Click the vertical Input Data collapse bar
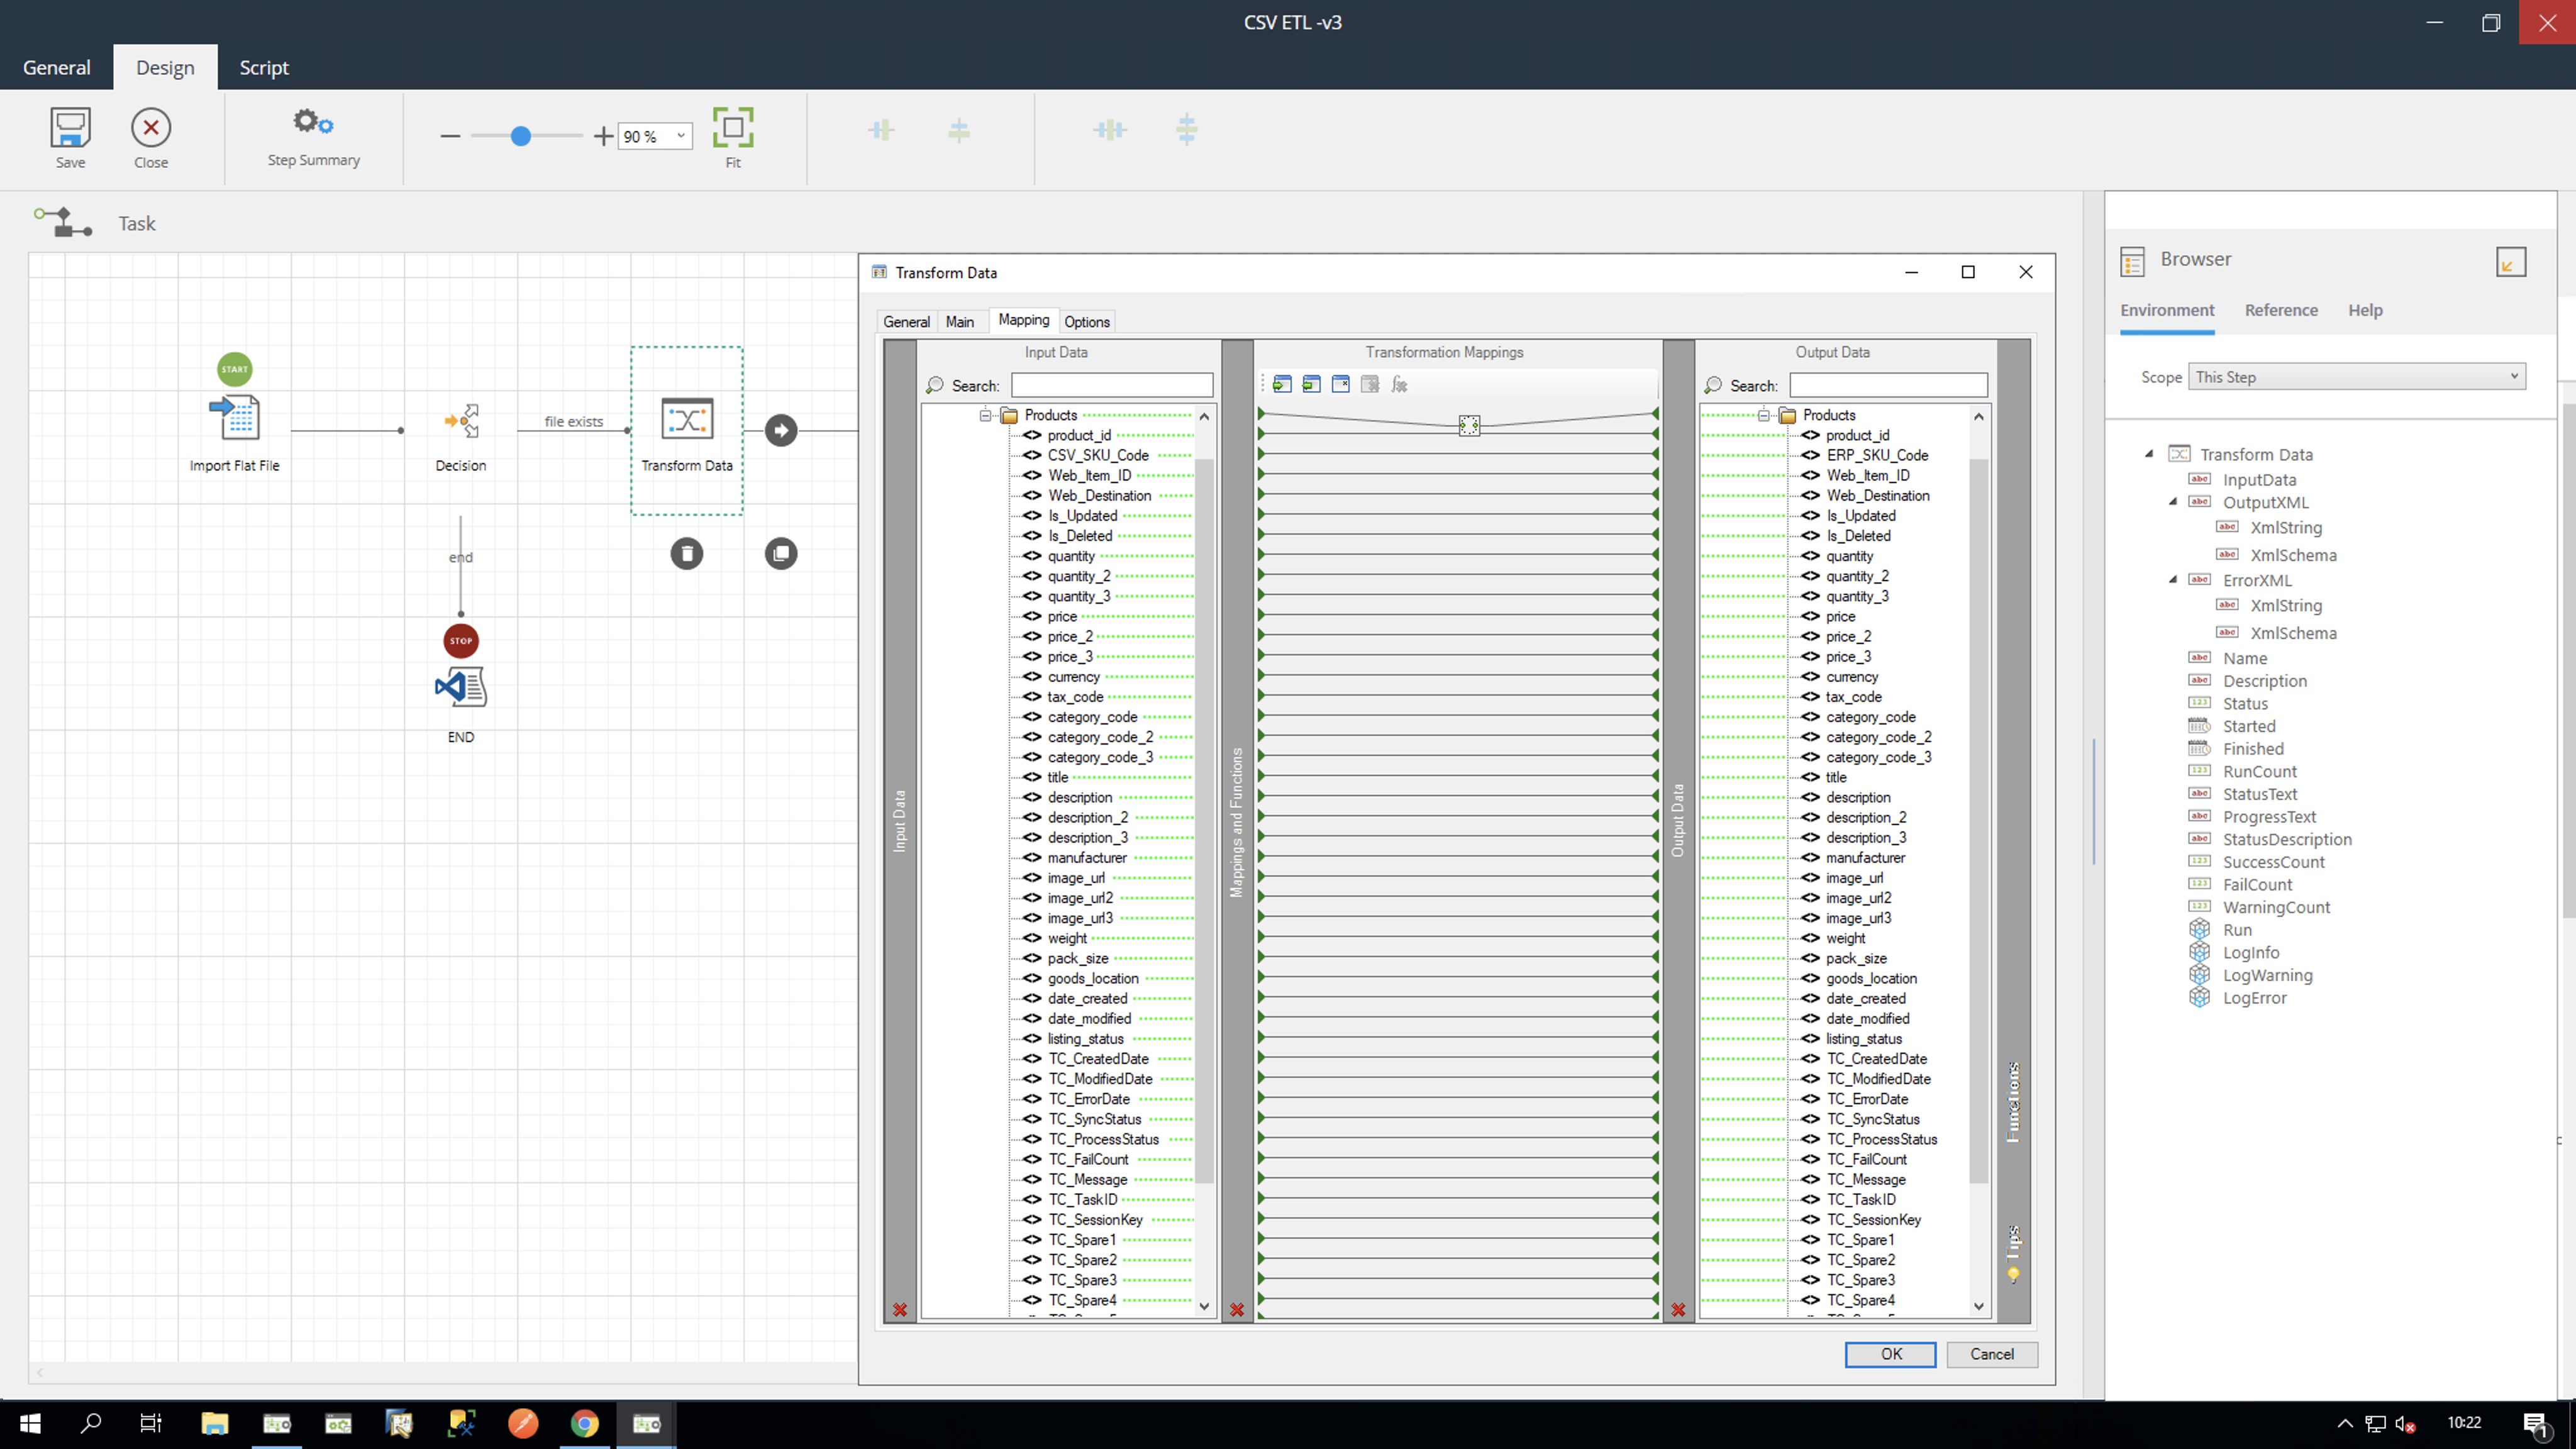Screen dimensions: 2576x1449 (900, 820)
